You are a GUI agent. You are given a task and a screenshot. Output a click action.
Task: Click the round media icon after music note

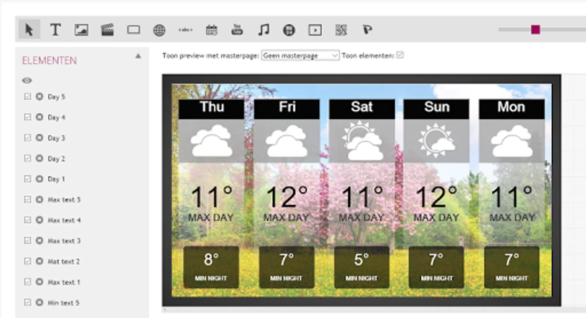pyautogui.click(x=289, y=30)
